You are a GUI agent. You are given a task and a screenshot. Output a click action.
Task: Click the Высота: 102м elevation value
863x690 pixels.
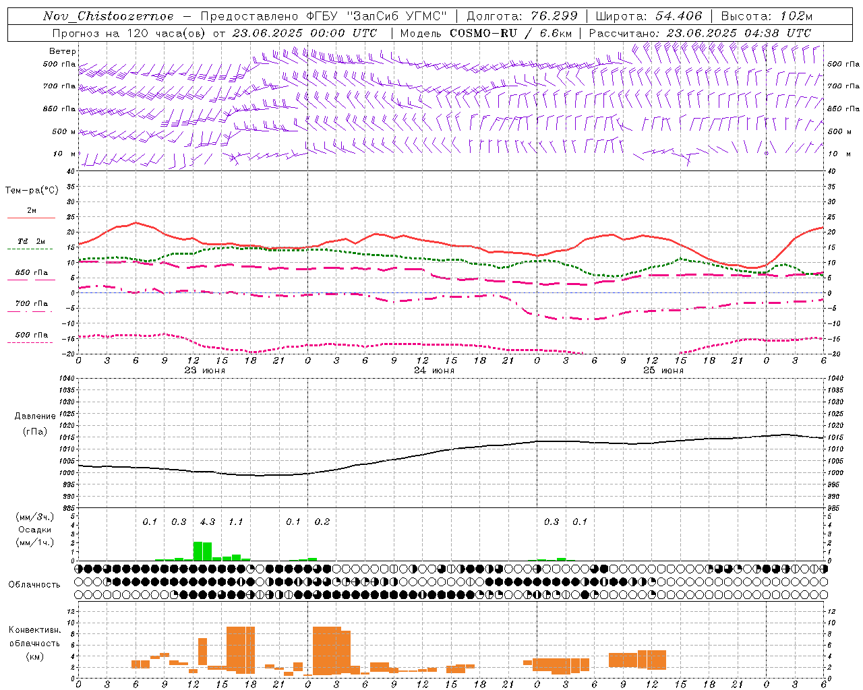pyautogui.click(x=767, y=16)
